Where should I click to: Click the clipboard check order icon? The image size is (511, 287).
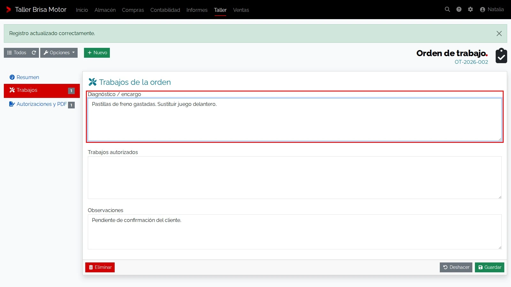[501, 56]
